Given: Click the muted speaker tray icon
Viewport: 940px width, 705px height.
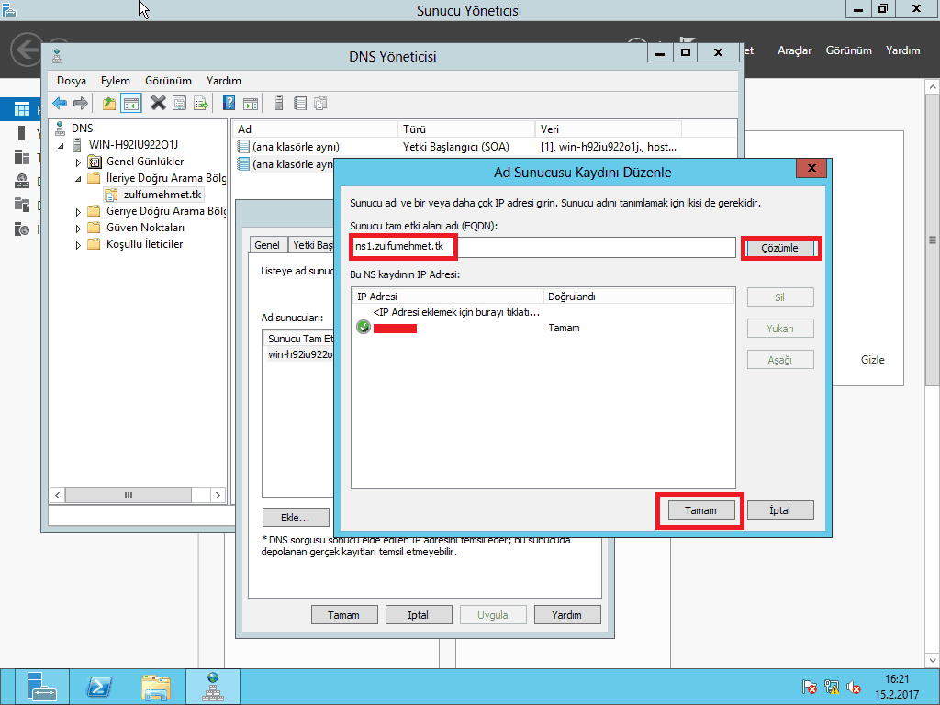Looking at the screenshot, I should tap(854, 687).
